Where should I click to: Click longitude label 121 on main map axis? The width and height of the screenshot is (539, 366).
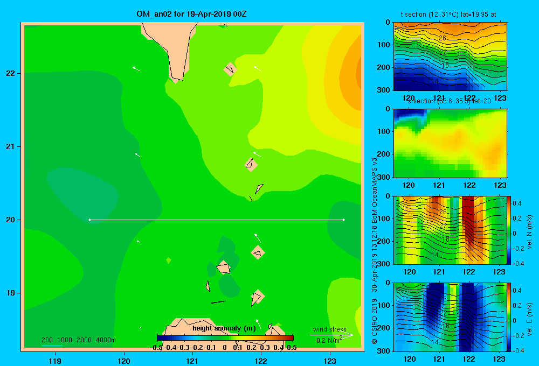(x=192, y=361)
